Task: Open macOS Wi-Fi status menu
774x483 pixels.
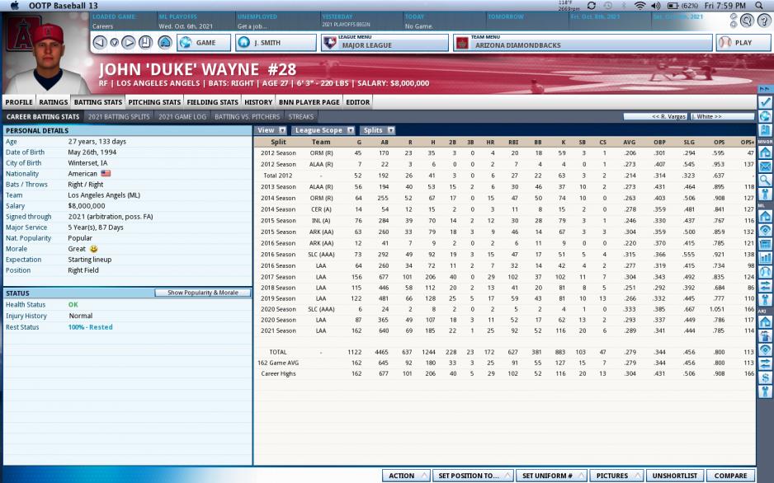Action: 639,6
